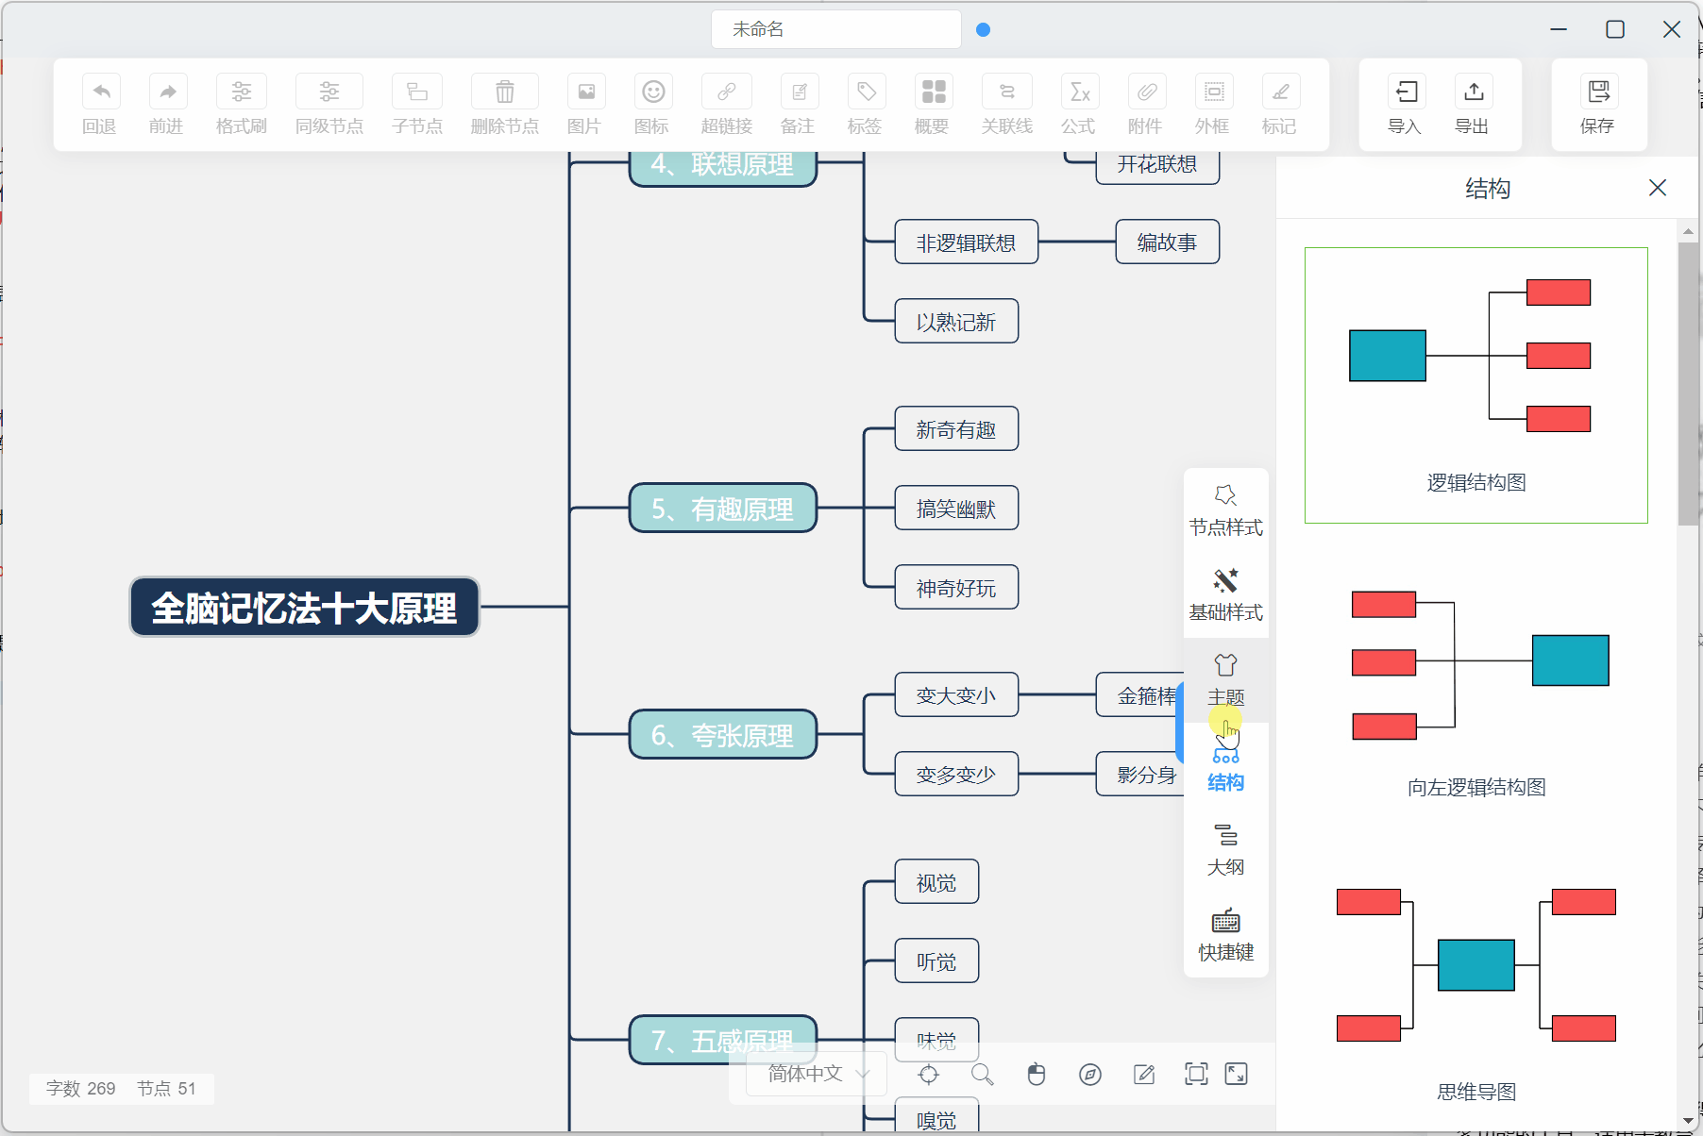Click the 回退 undo icon
Screen dimensions: 1703x1136
coord(101,92)
